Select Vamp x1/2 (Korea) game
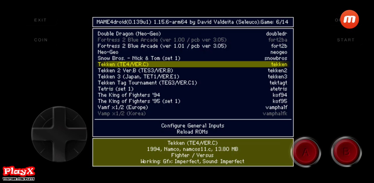The height and width of the screenshot is (183, 374). coord(193,113)
